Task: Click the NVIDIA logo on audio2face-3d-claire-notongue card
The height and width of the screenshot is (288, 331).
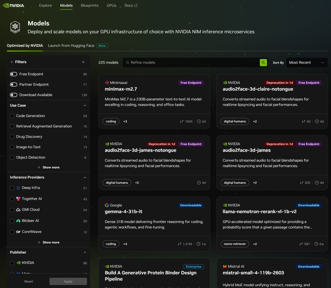Action: [x=225, y=83]
